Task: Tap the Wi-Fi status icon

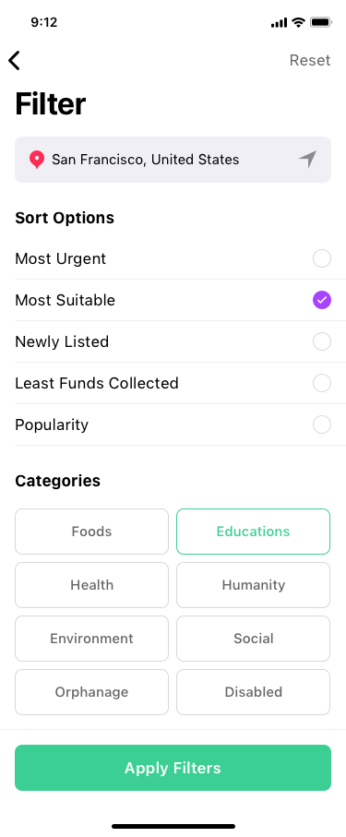Action: pyautogui.click(x=298, y=22)
